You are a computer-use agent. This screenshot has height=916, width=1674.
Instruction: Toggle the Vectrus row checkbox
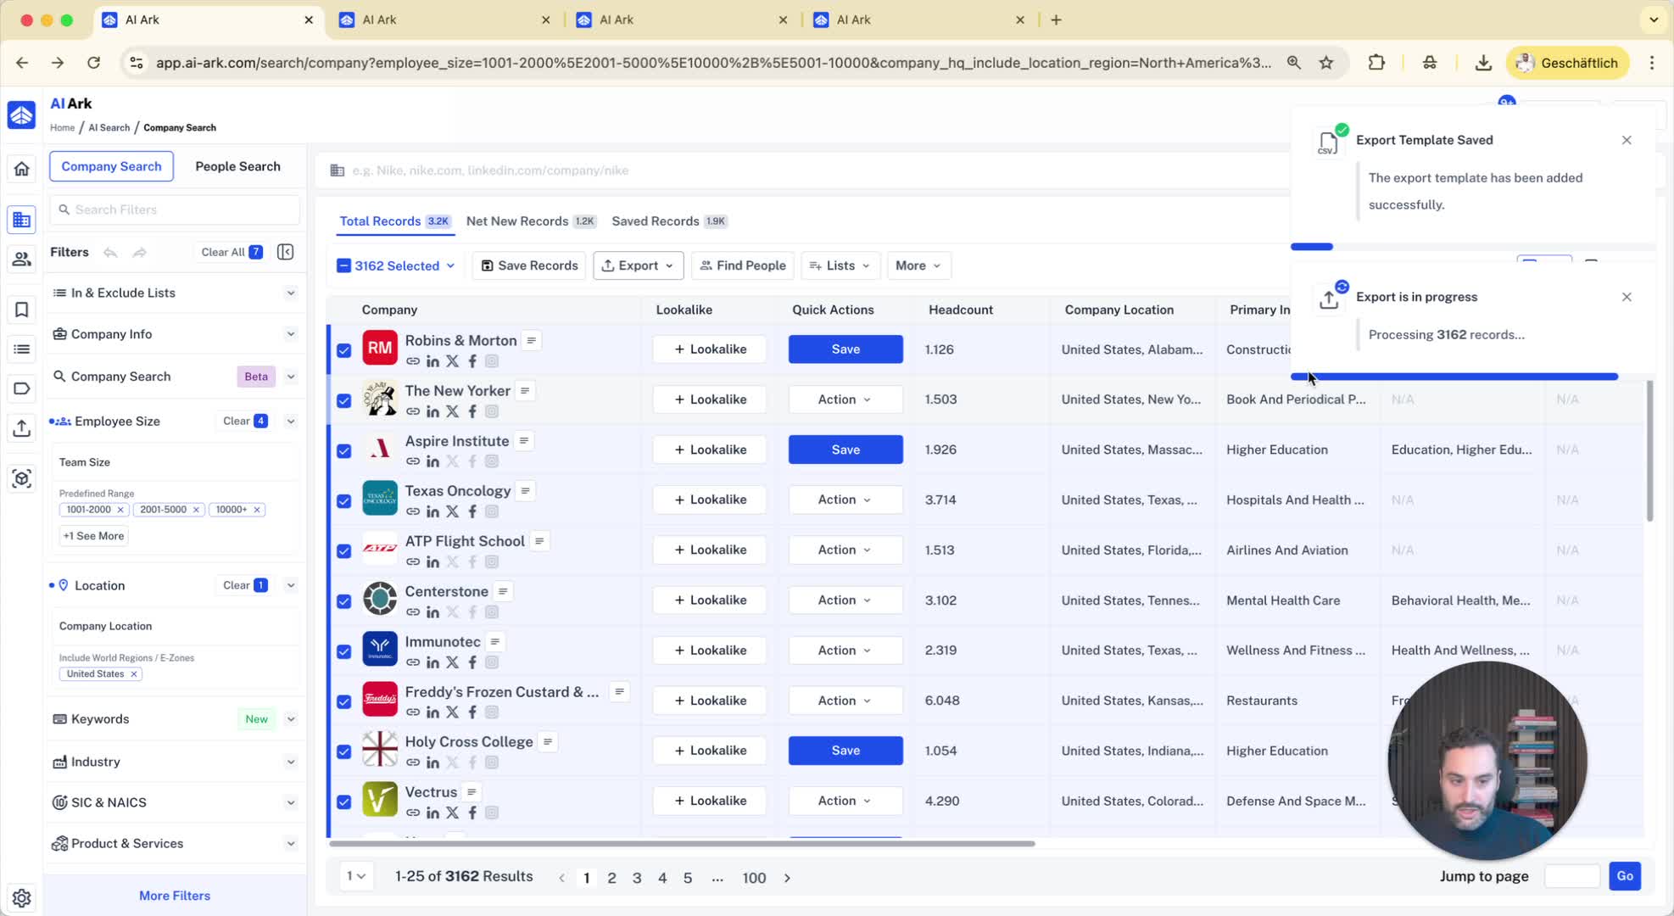click(343, 801)
